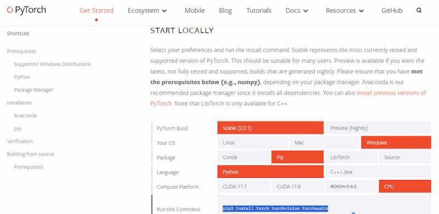Choose ROCm 5.4.2 compute platform
The width and height of the screenshot is (439, 214).
point(351,186)
